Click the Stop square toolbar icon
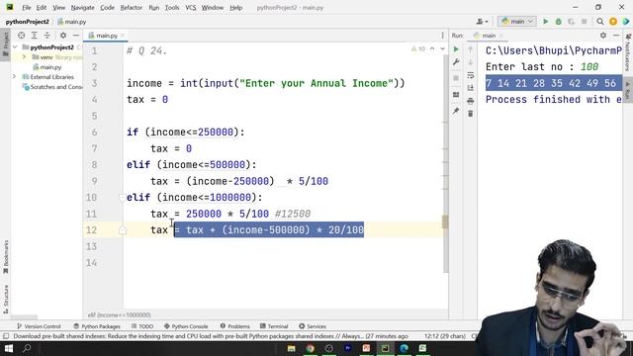Screen dimensions: 633x356 pos(584,22)
